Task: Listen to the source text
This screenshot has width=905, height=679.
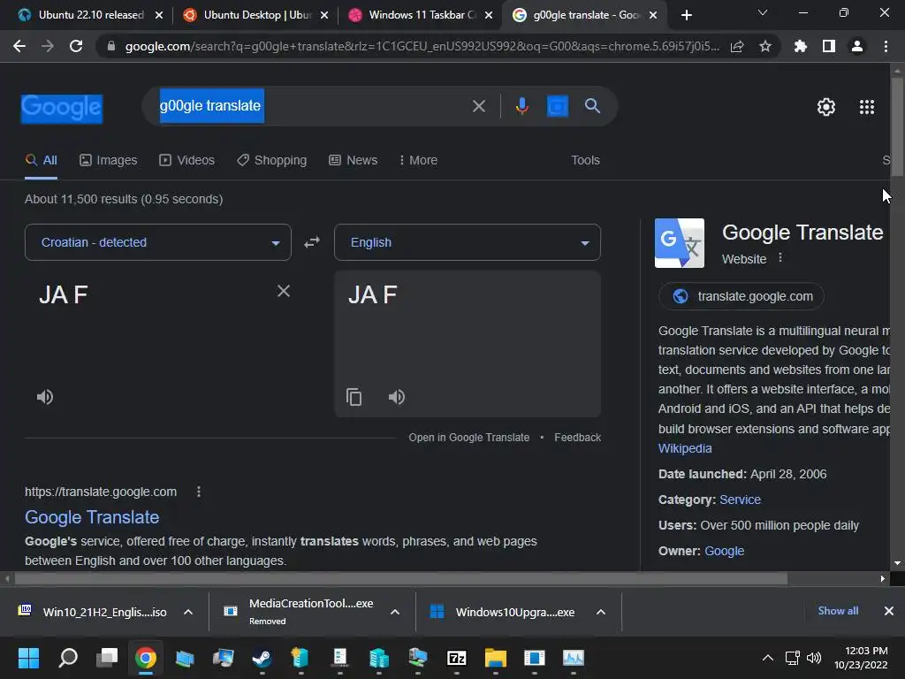Action: (45, 397)
